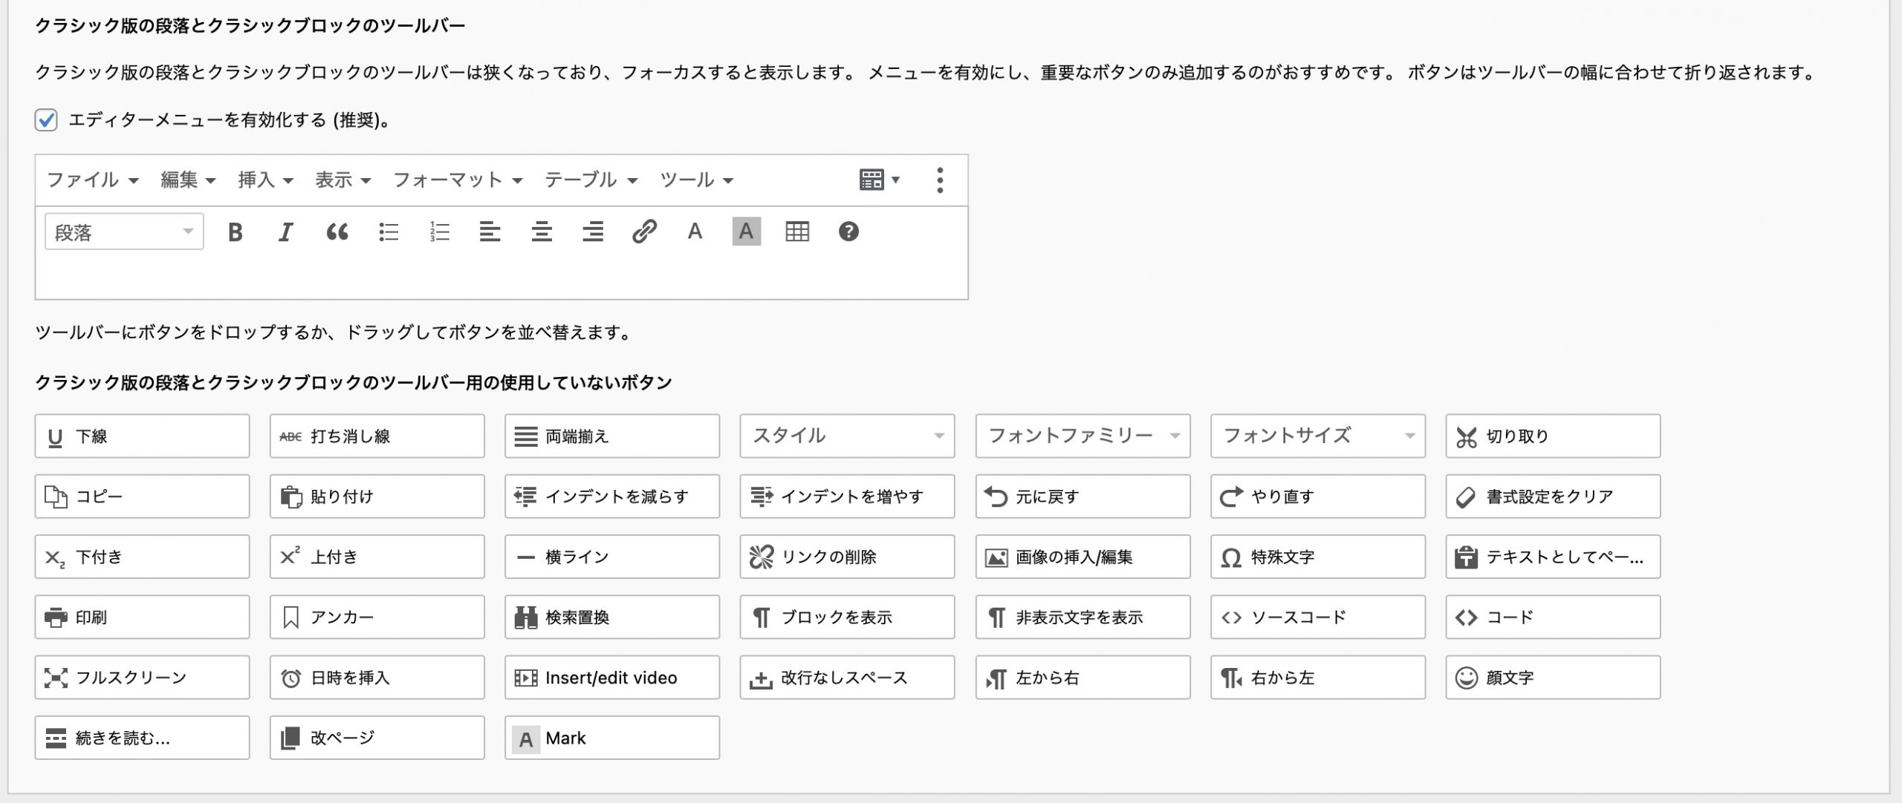Open the 挿入 menu
Screen dimensions: 1902x803
265,180
